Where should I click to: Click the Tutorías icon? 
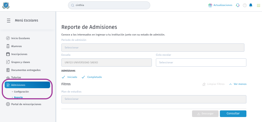[x=8, y=78]
